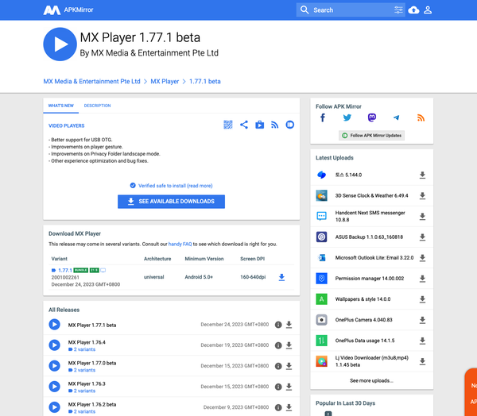477x416 pixels.
Task: Click Follow APK Mirror Updates button
Action: pos(372,136)
